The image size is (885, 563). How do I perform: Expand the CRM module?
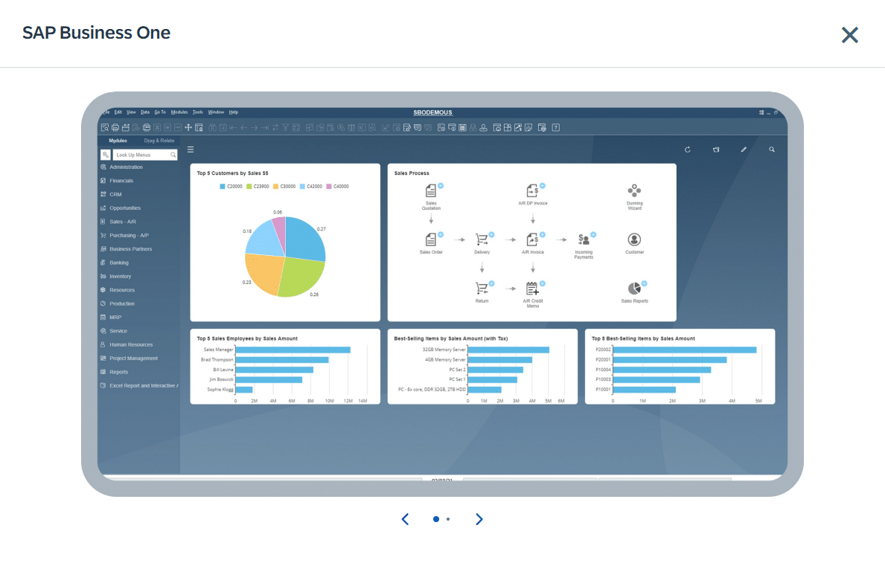[111, 194]
